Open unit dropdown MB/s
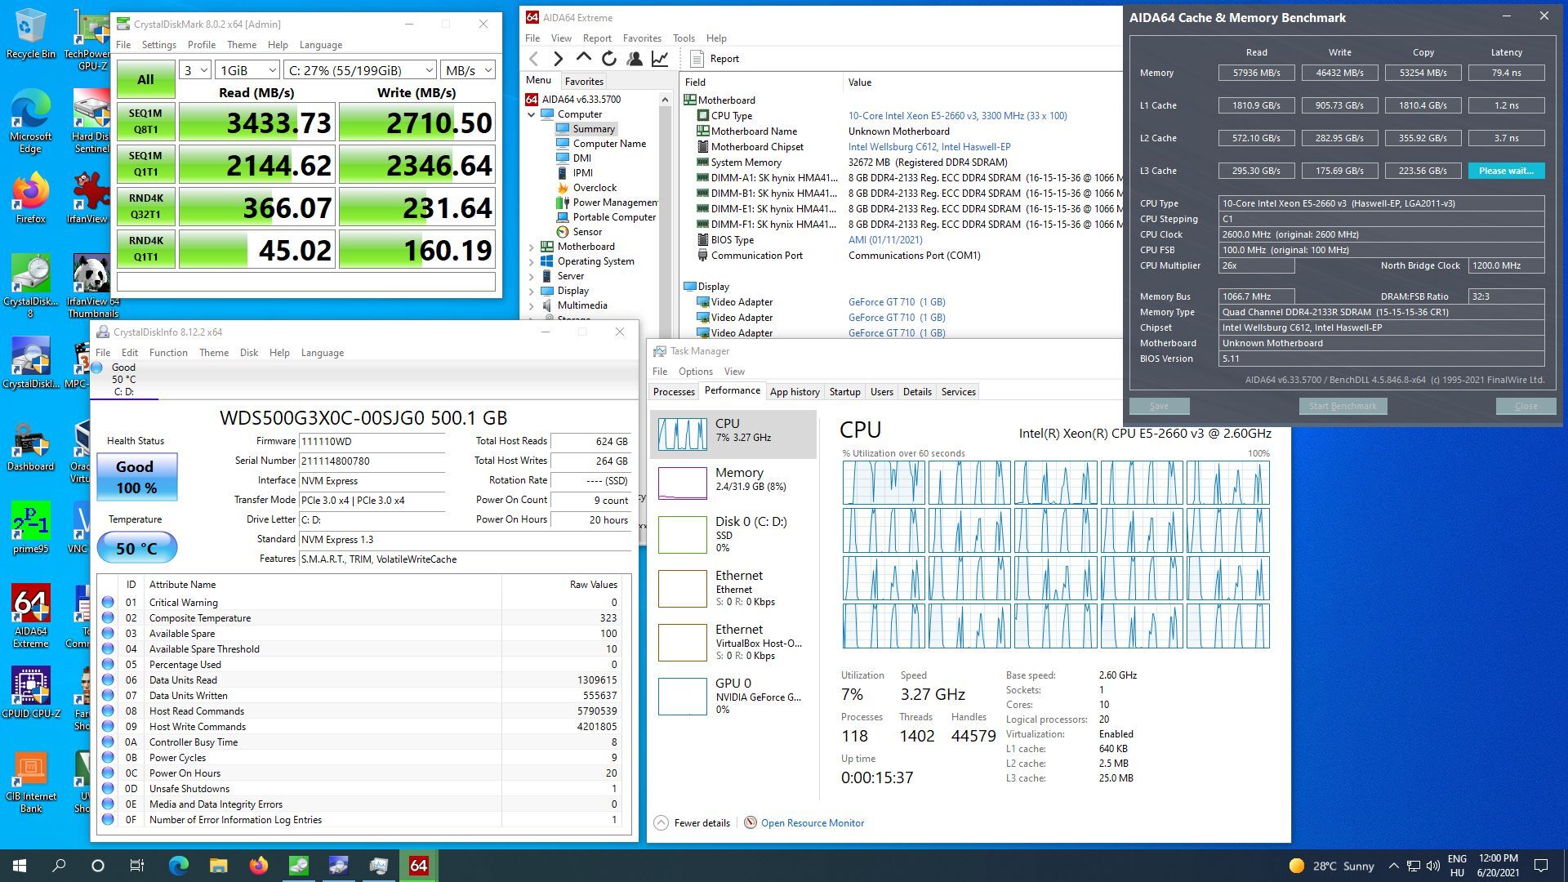This screenshot has height=882, width=1568. [468, 70]
